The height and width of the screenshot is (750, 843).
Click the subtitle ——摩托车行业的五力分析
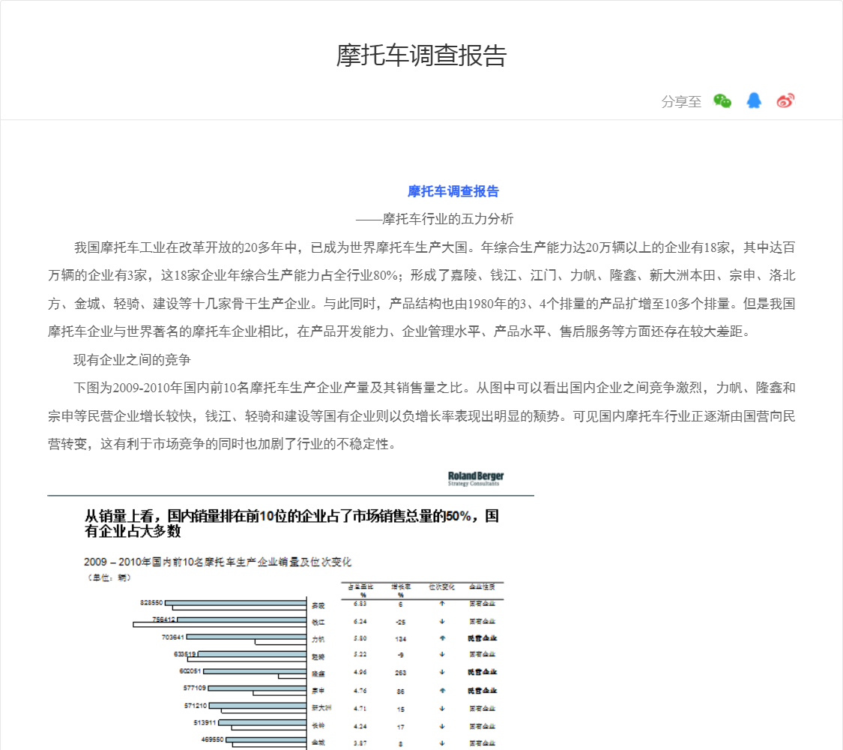(x=435, y=219)
